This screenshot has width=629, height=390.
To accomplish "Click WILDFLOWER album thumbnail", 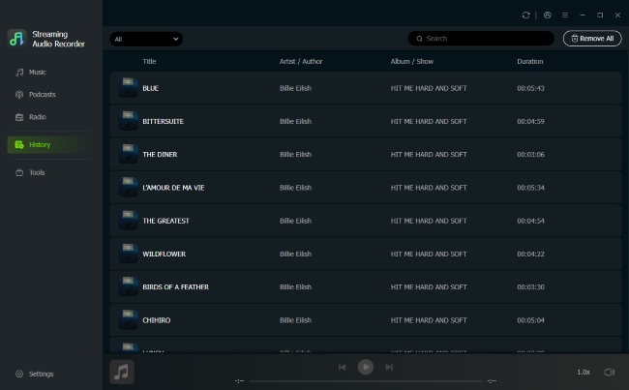I will [128, 254].
